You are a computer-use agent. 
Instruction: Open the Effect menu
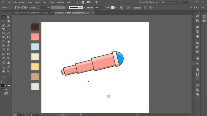[x=45, y=2]
